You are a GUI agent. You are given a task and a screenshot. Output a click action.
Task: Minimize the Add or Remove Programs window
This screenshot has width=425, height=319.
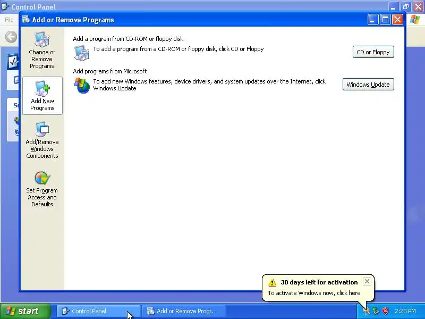[373, 20]
